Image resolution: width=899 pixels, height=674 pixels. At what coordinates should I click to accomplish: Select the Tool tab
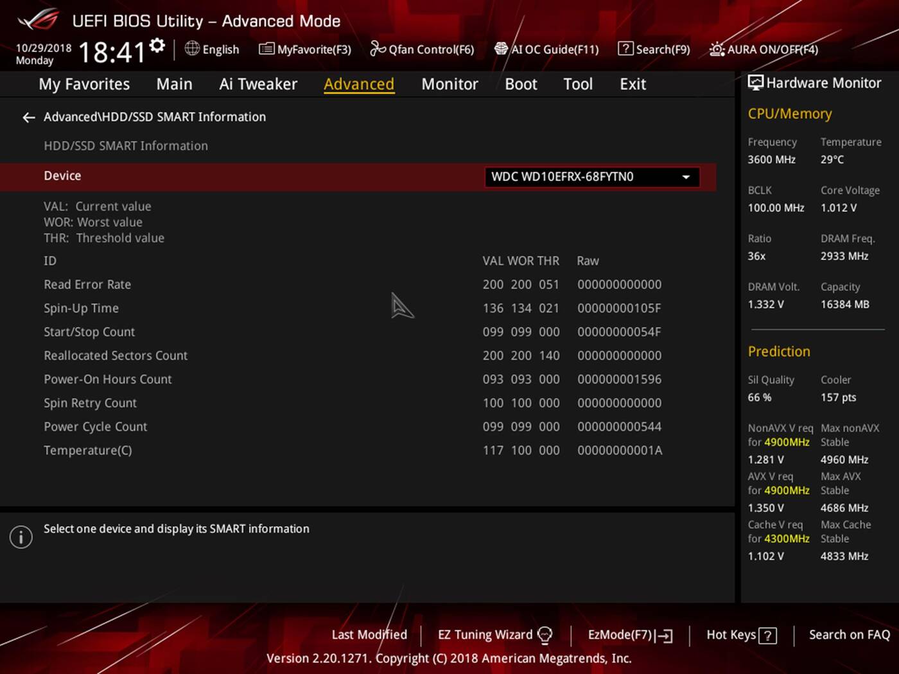point(577,84)
